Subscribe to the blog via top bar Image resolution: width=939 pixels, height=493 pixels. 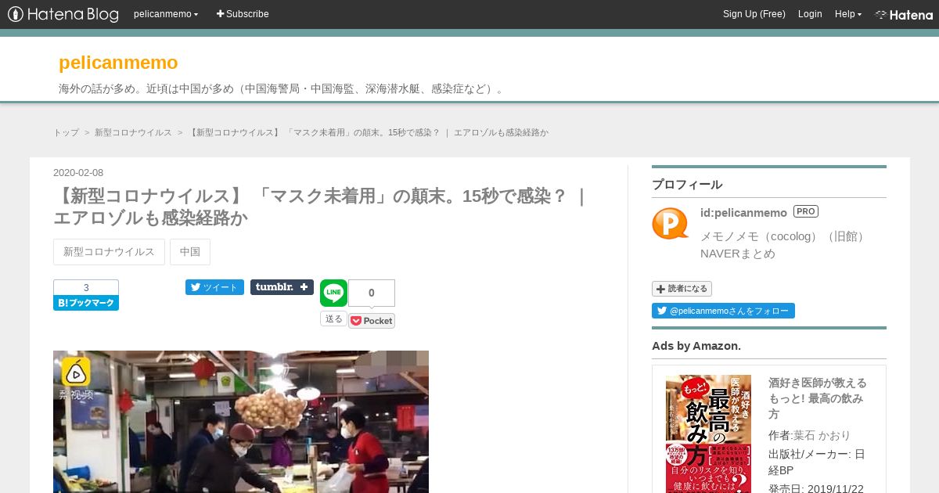click(x=243, y=14)
